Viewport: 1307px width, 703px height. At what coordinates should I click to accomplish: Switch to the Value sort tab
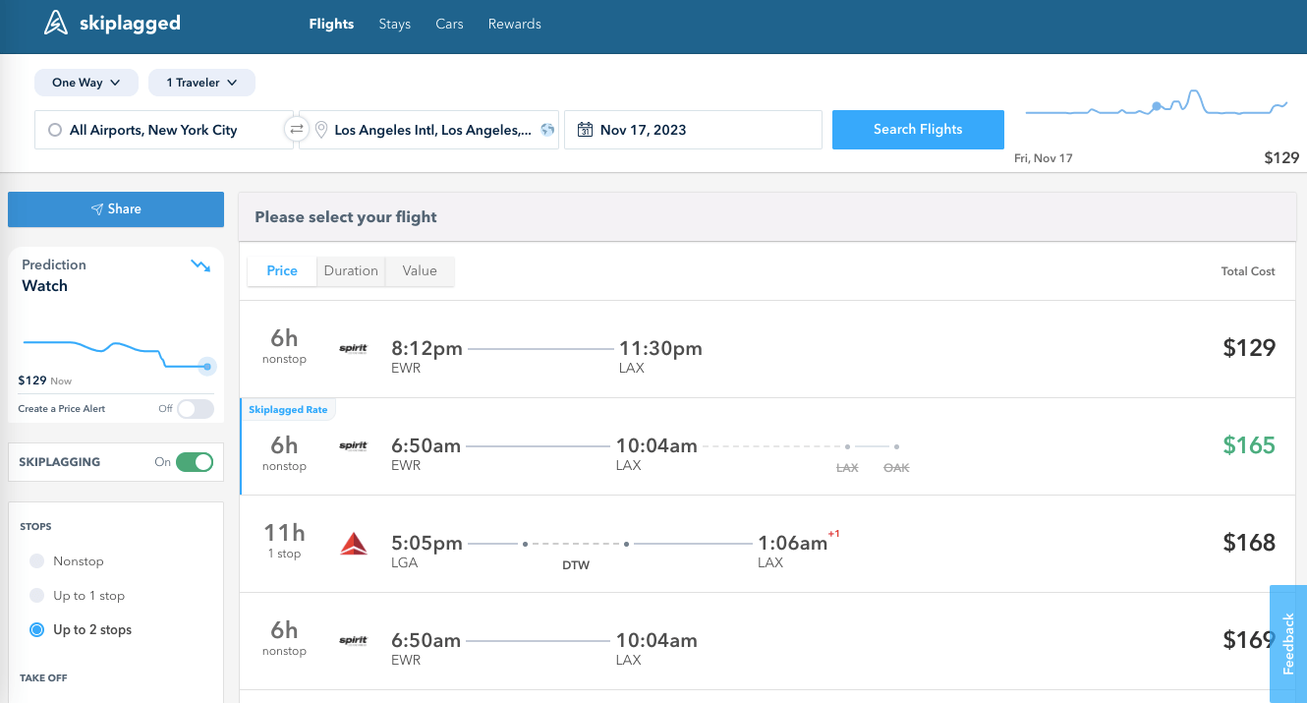click(x=420, y=271)
